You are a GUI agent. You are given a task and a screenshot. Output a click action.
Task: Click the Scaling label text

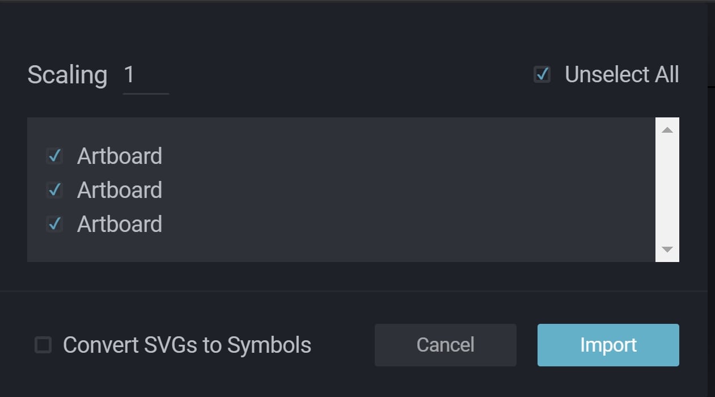[x=67, y=75]
